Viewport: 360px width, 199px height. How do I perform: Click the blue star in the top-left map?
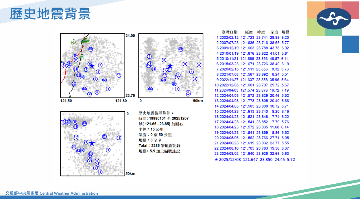[92, 66]
